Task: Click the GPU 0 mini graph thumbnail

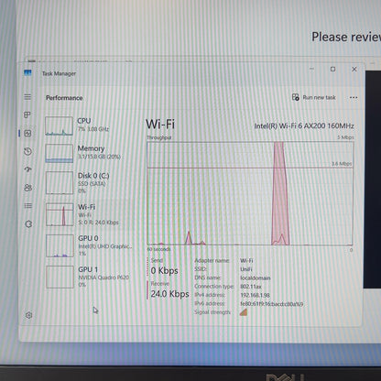Action: coord(60,245)
